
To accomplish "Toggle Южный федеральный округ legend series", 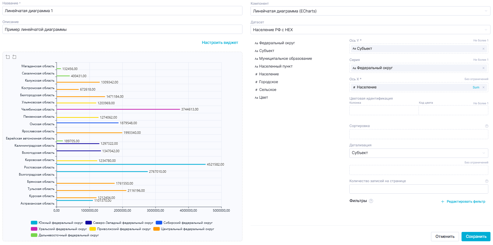I will (34, 223).
